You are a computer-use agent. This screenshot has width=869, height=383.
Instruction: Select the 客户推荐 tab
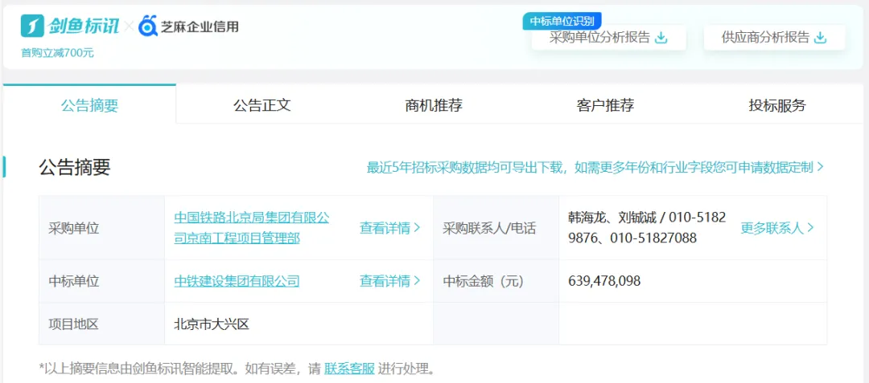[605, 105]
